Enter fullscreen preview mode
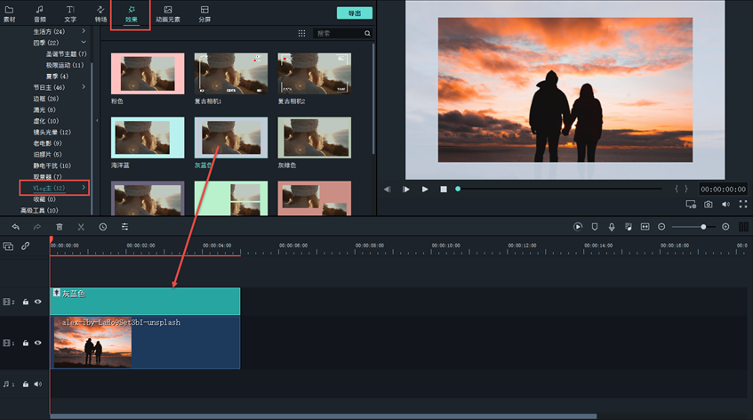This screenshot has height=420, width=753. 741,204
